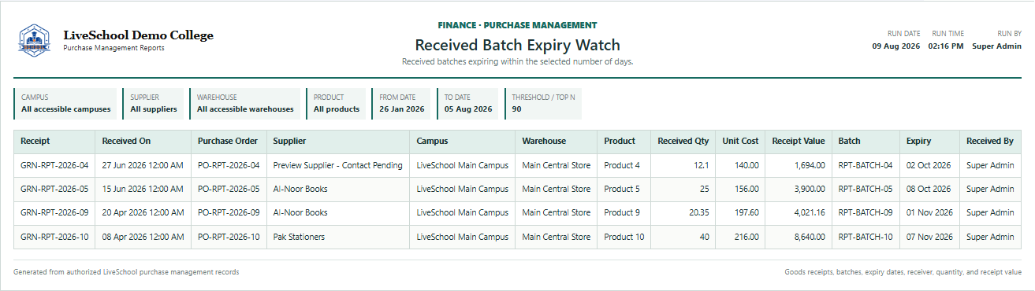
Task: Select receipt GRN-RPT-2026-09
Action: pyautogui.click(x=54, y=213)
